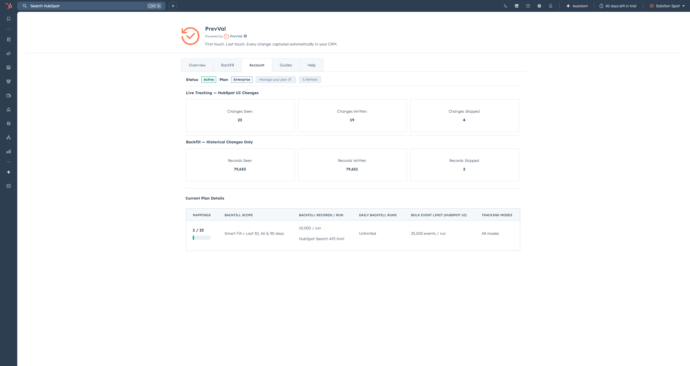Screen dimensions: 690x366
Task: Click the Refresh button
Action: [x=310, y=80]
